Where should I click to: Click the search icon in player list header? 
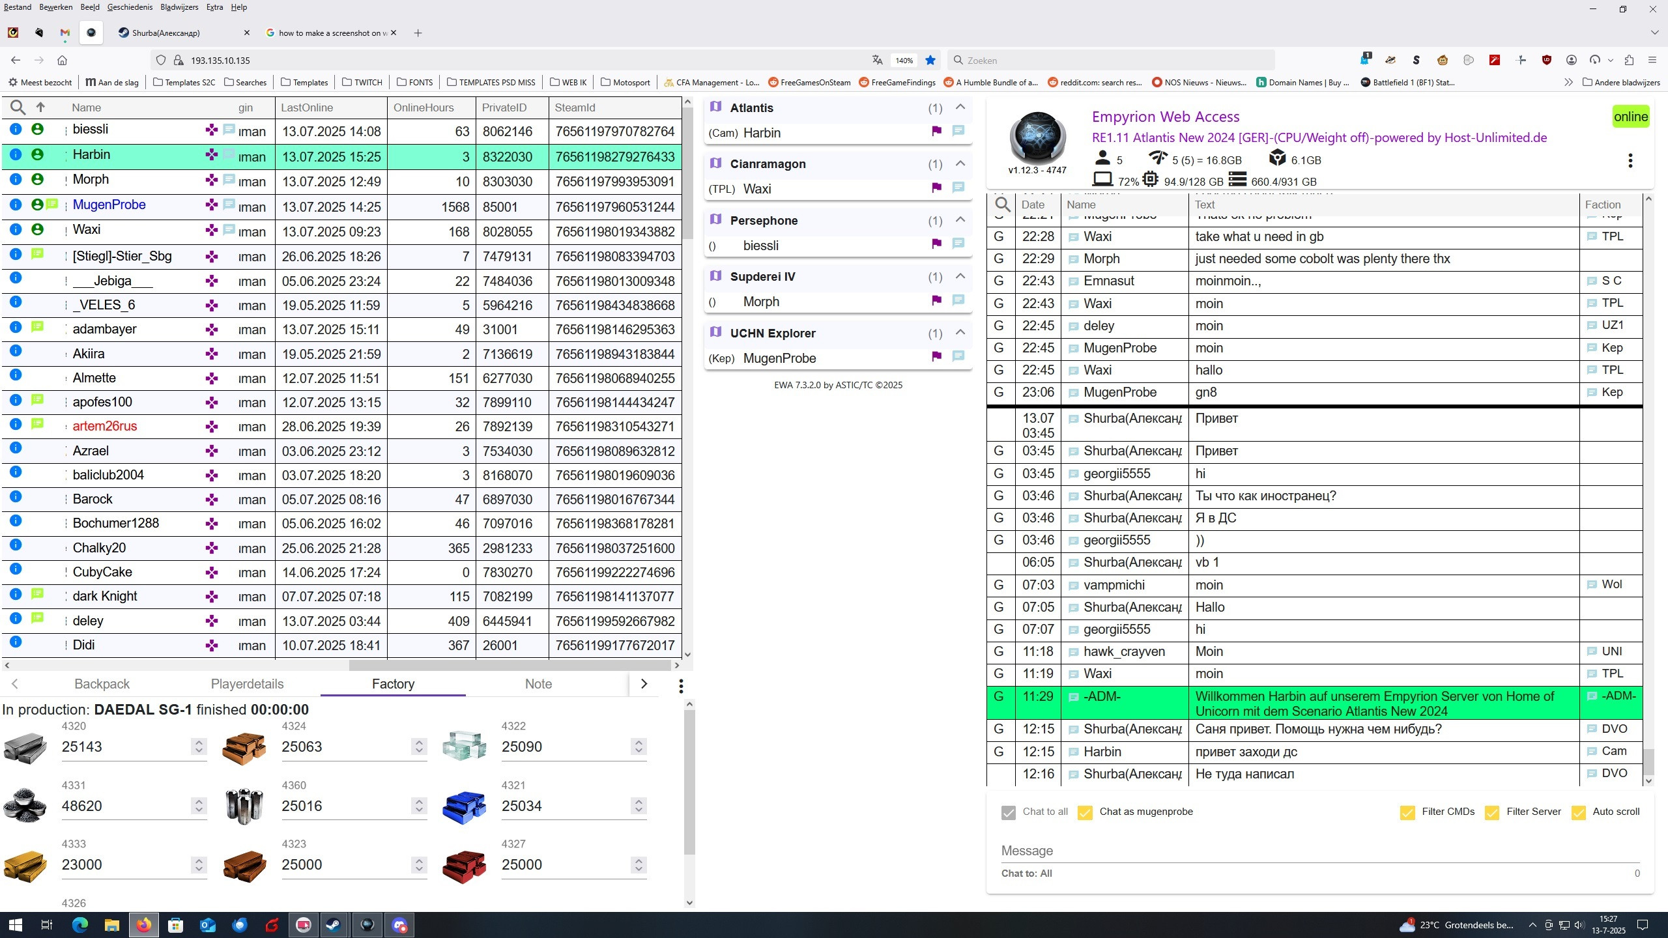pos(18,107)
